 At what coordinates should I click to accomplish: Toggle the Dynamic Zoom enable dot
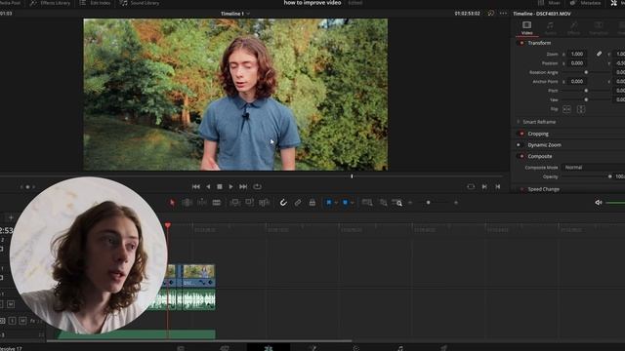(x=519, y=145)
